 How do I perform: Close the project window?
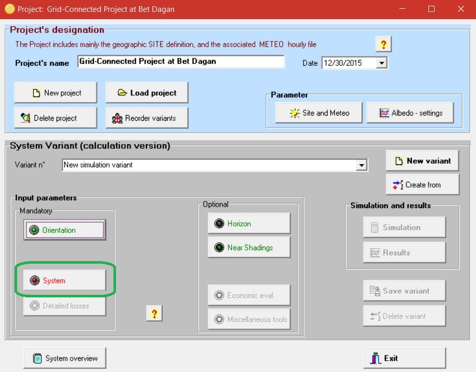pos(460,9)
